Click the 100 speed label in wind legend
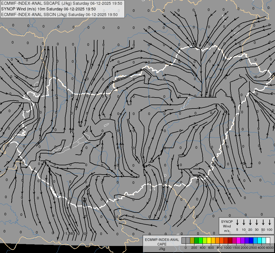Viewport: 275px width, 253px height. point(270,230)
